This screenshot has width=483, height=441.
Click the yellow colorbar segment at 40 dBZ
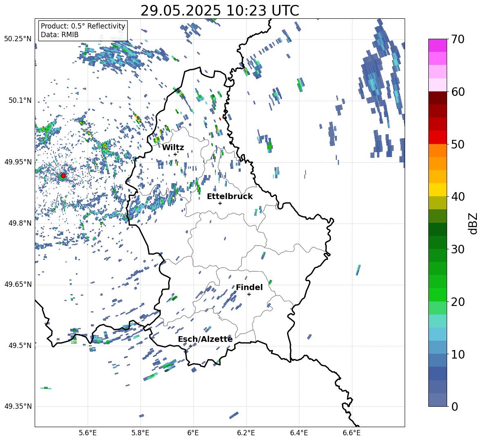click(x=437, y=190)
